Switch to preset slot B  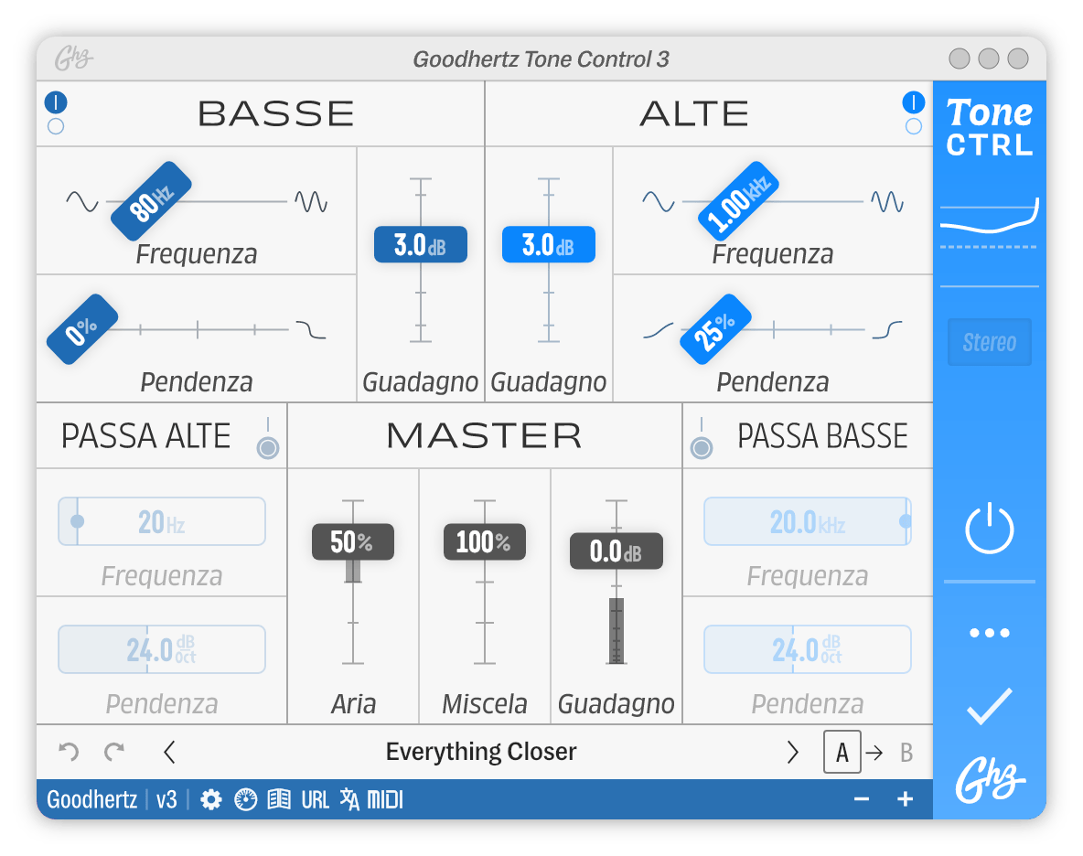point(906,751)
